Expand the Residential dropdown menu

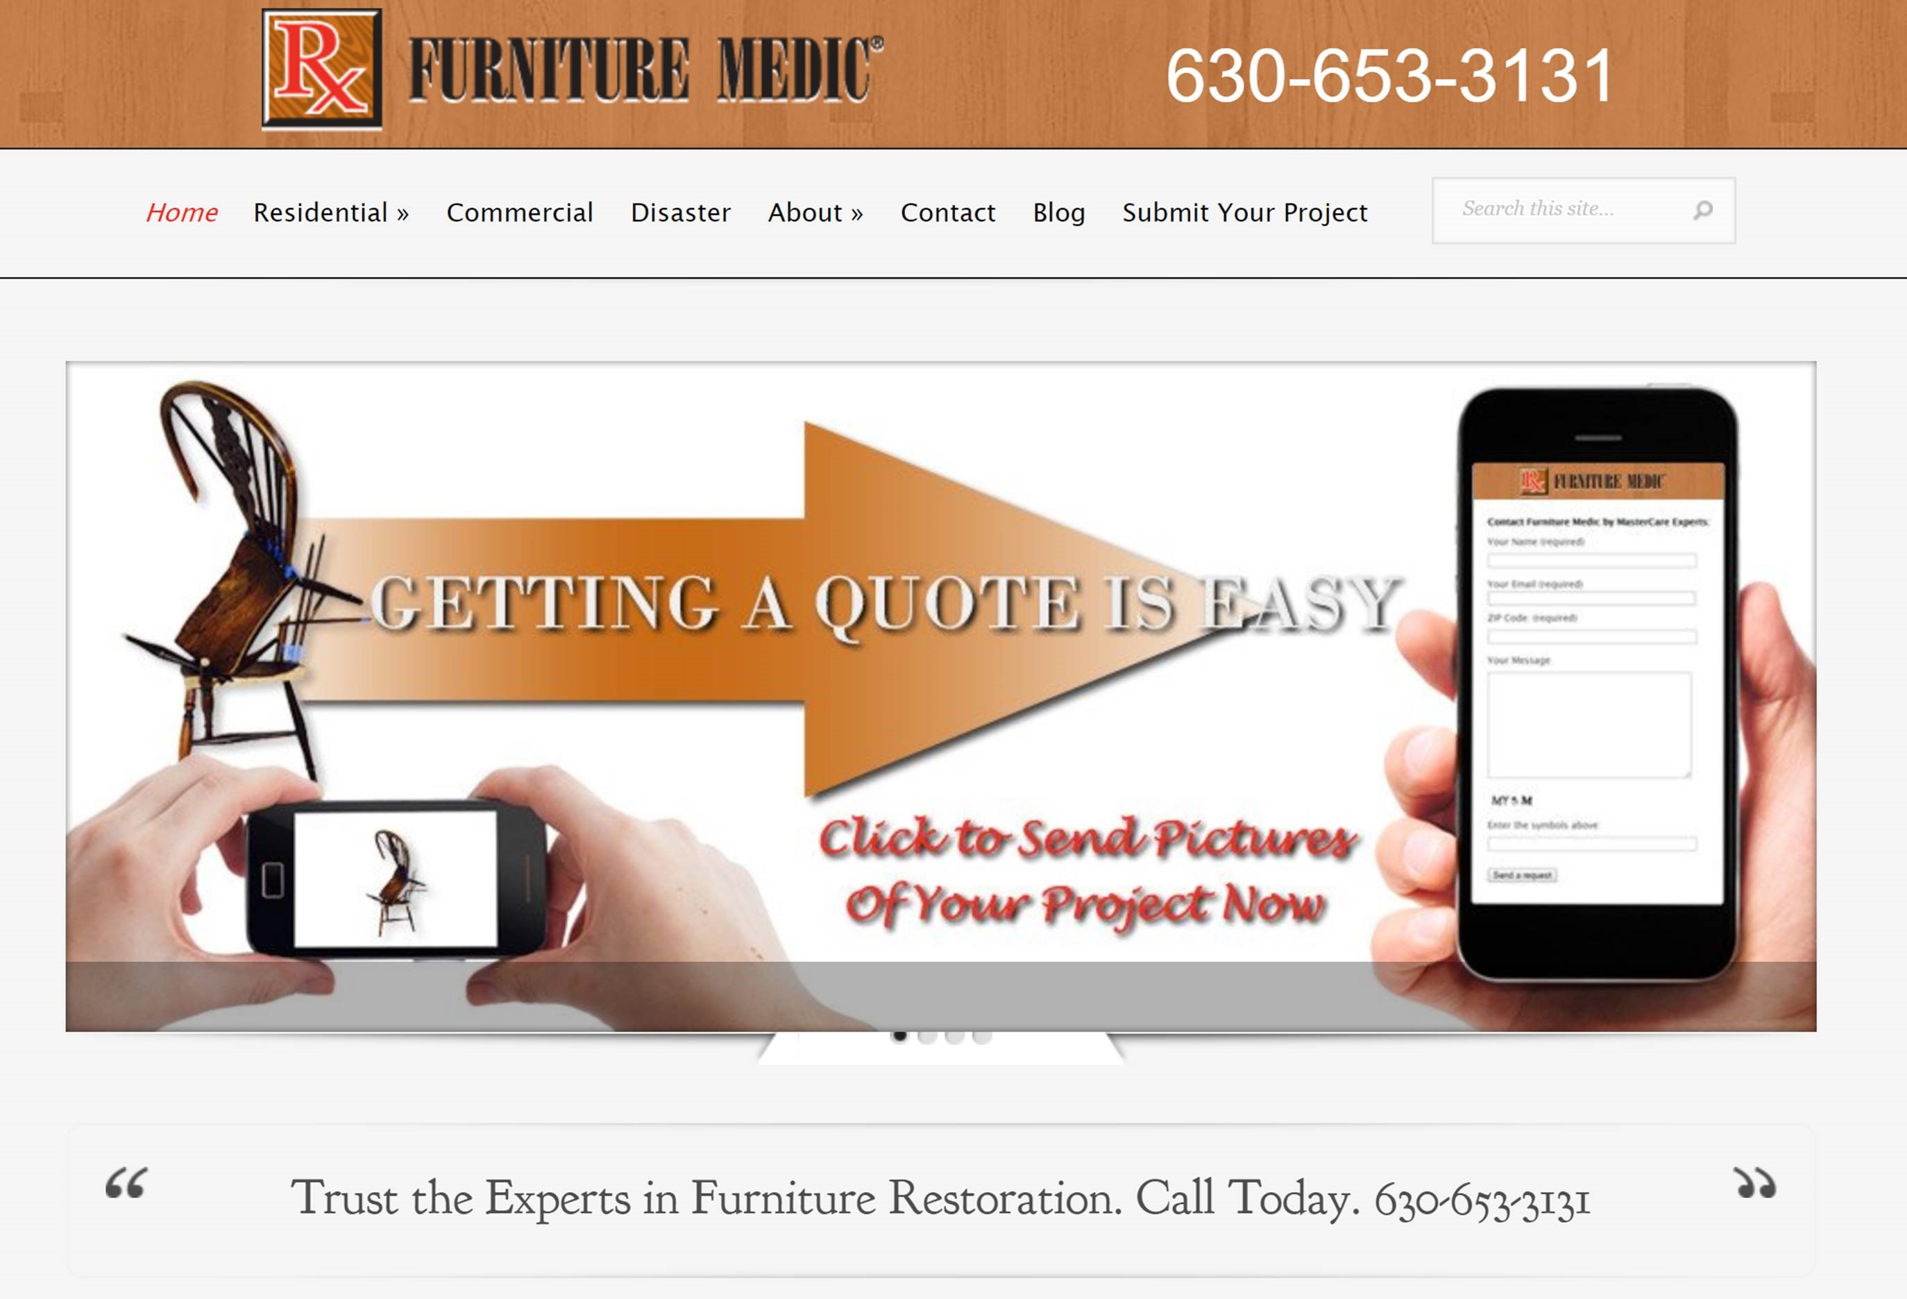click(x=332, y=213)
